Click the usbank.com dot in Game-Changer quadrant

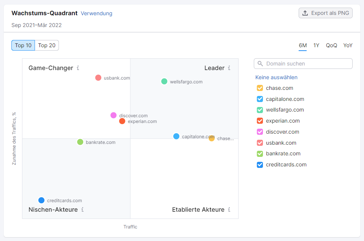coord(98,78)
